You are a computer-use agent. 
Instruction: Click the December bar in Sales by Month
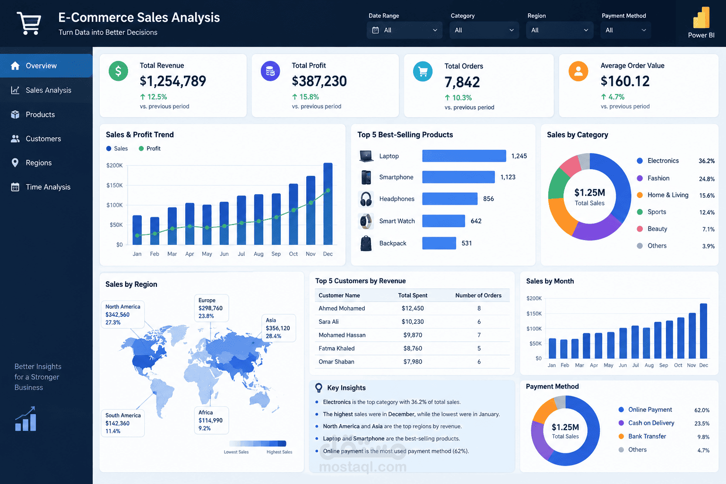point(703,331)
